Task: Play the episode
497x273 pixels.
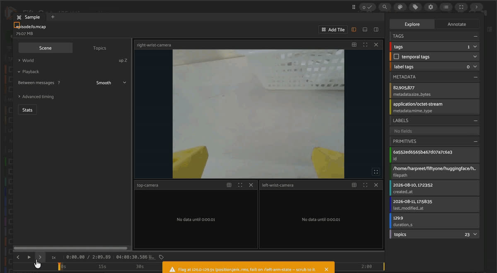Action: point(29,257)
